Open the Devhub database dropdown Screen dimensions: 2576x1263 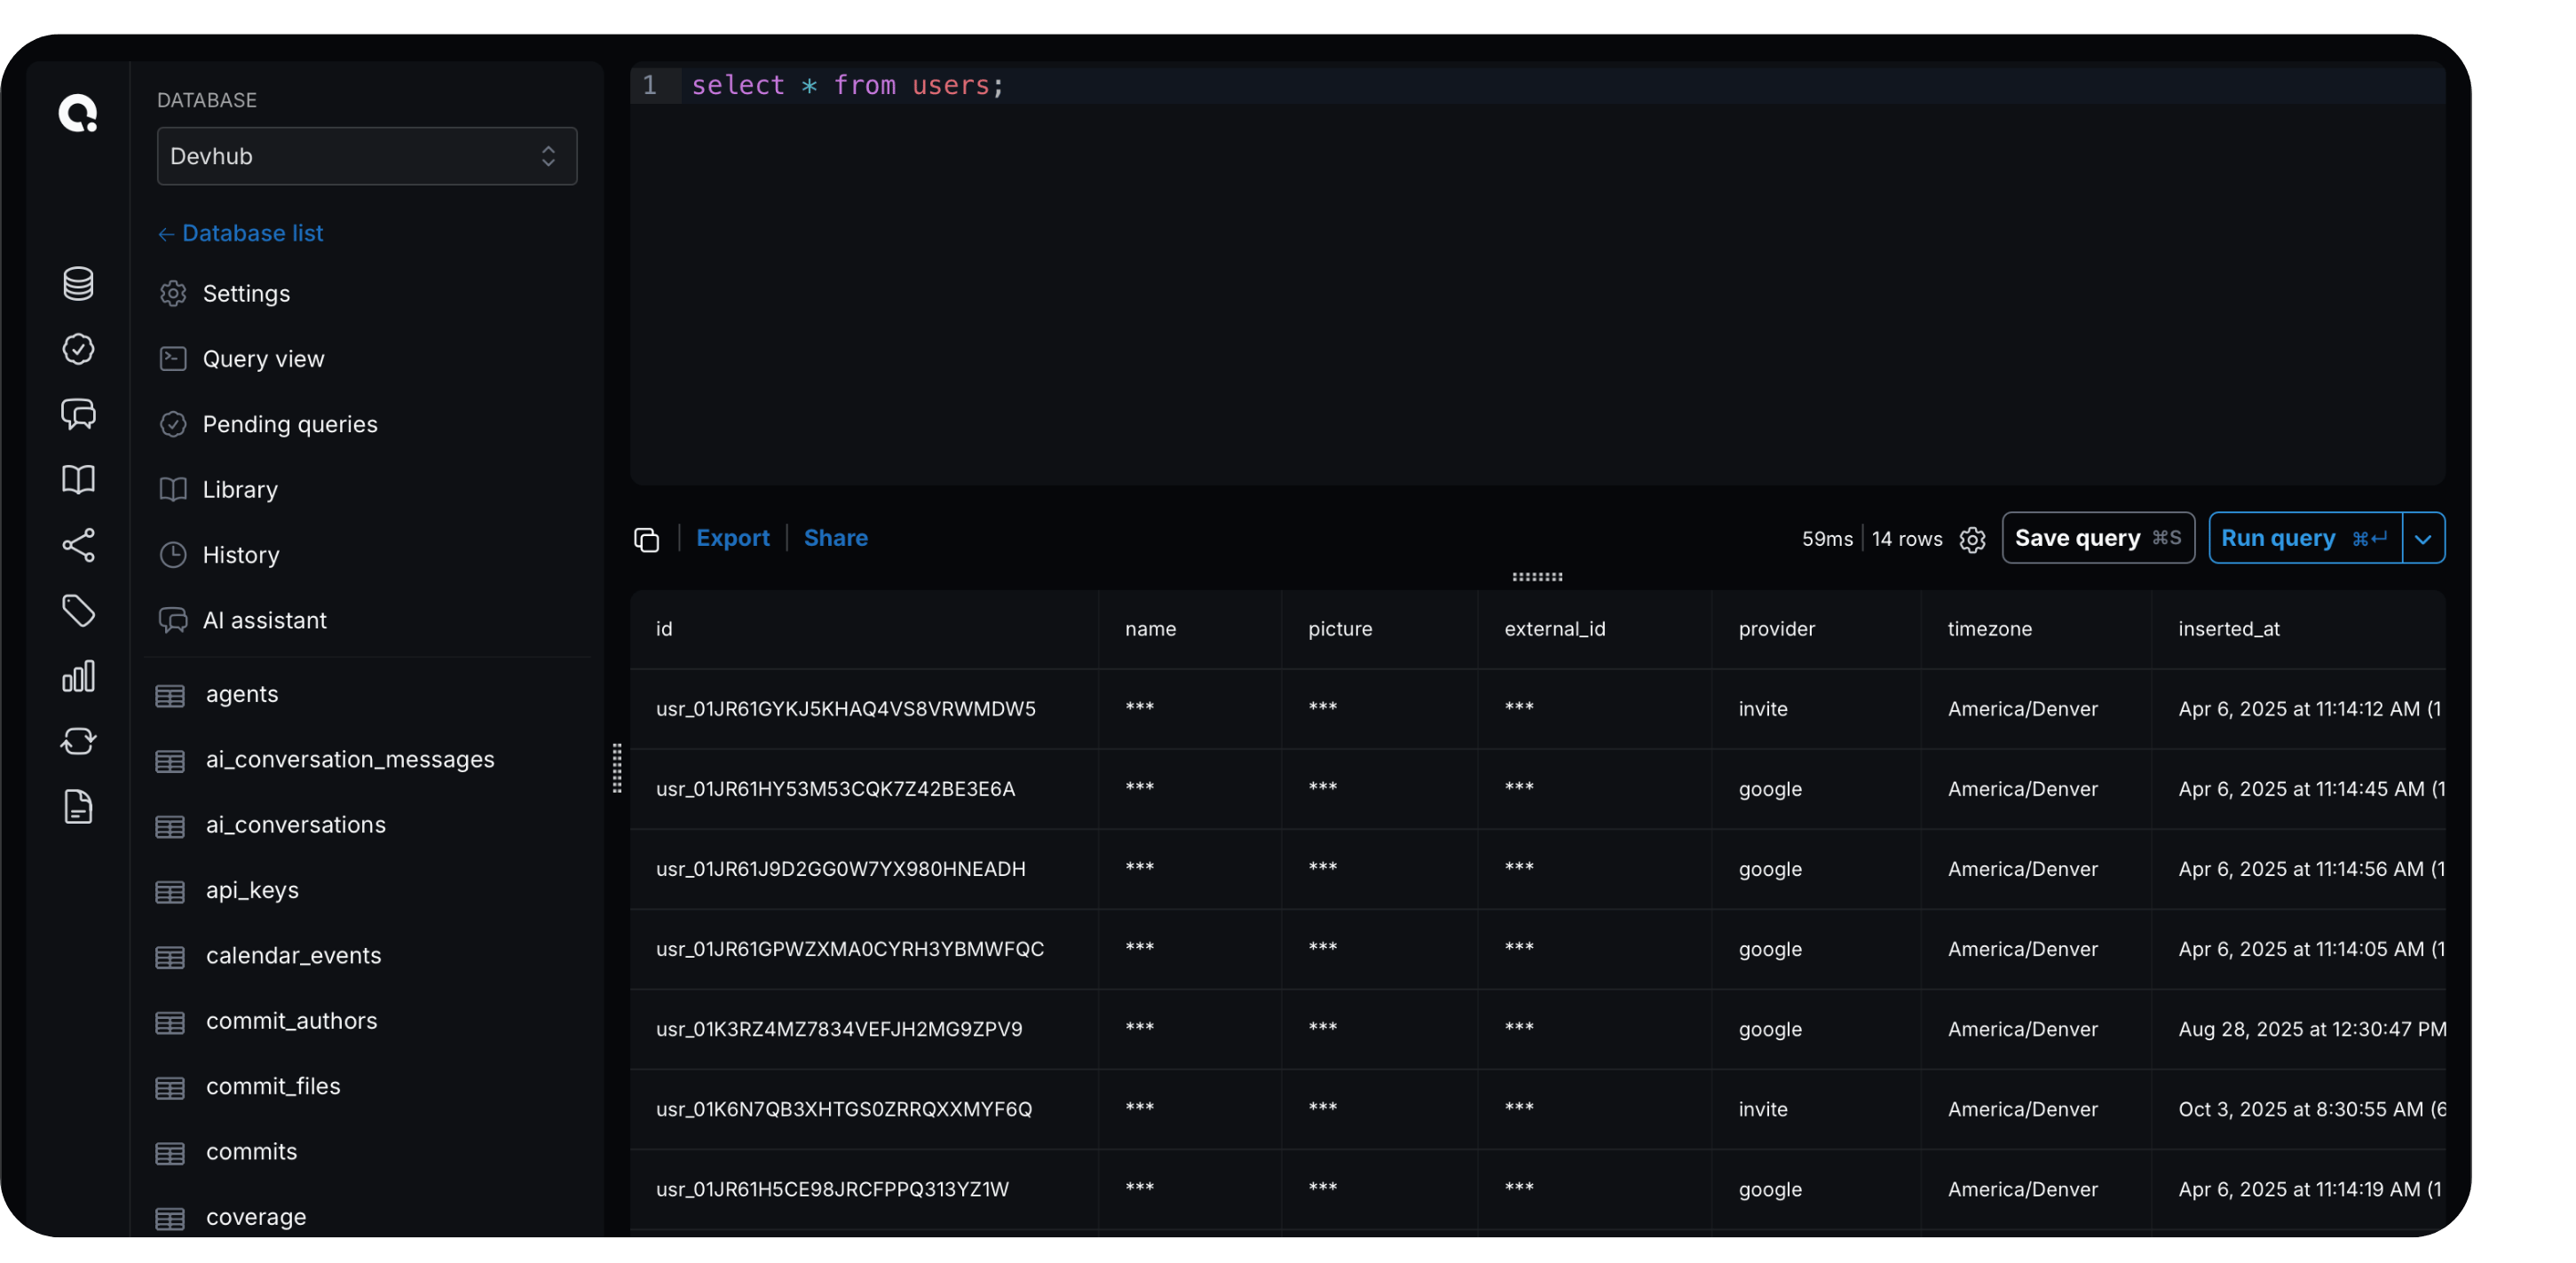pos(366,156)
